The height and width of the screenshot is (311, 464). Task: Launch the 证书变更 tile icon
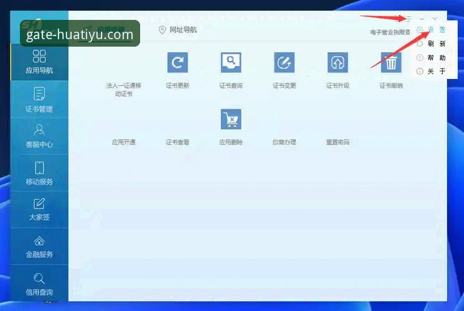pos(284,62)
